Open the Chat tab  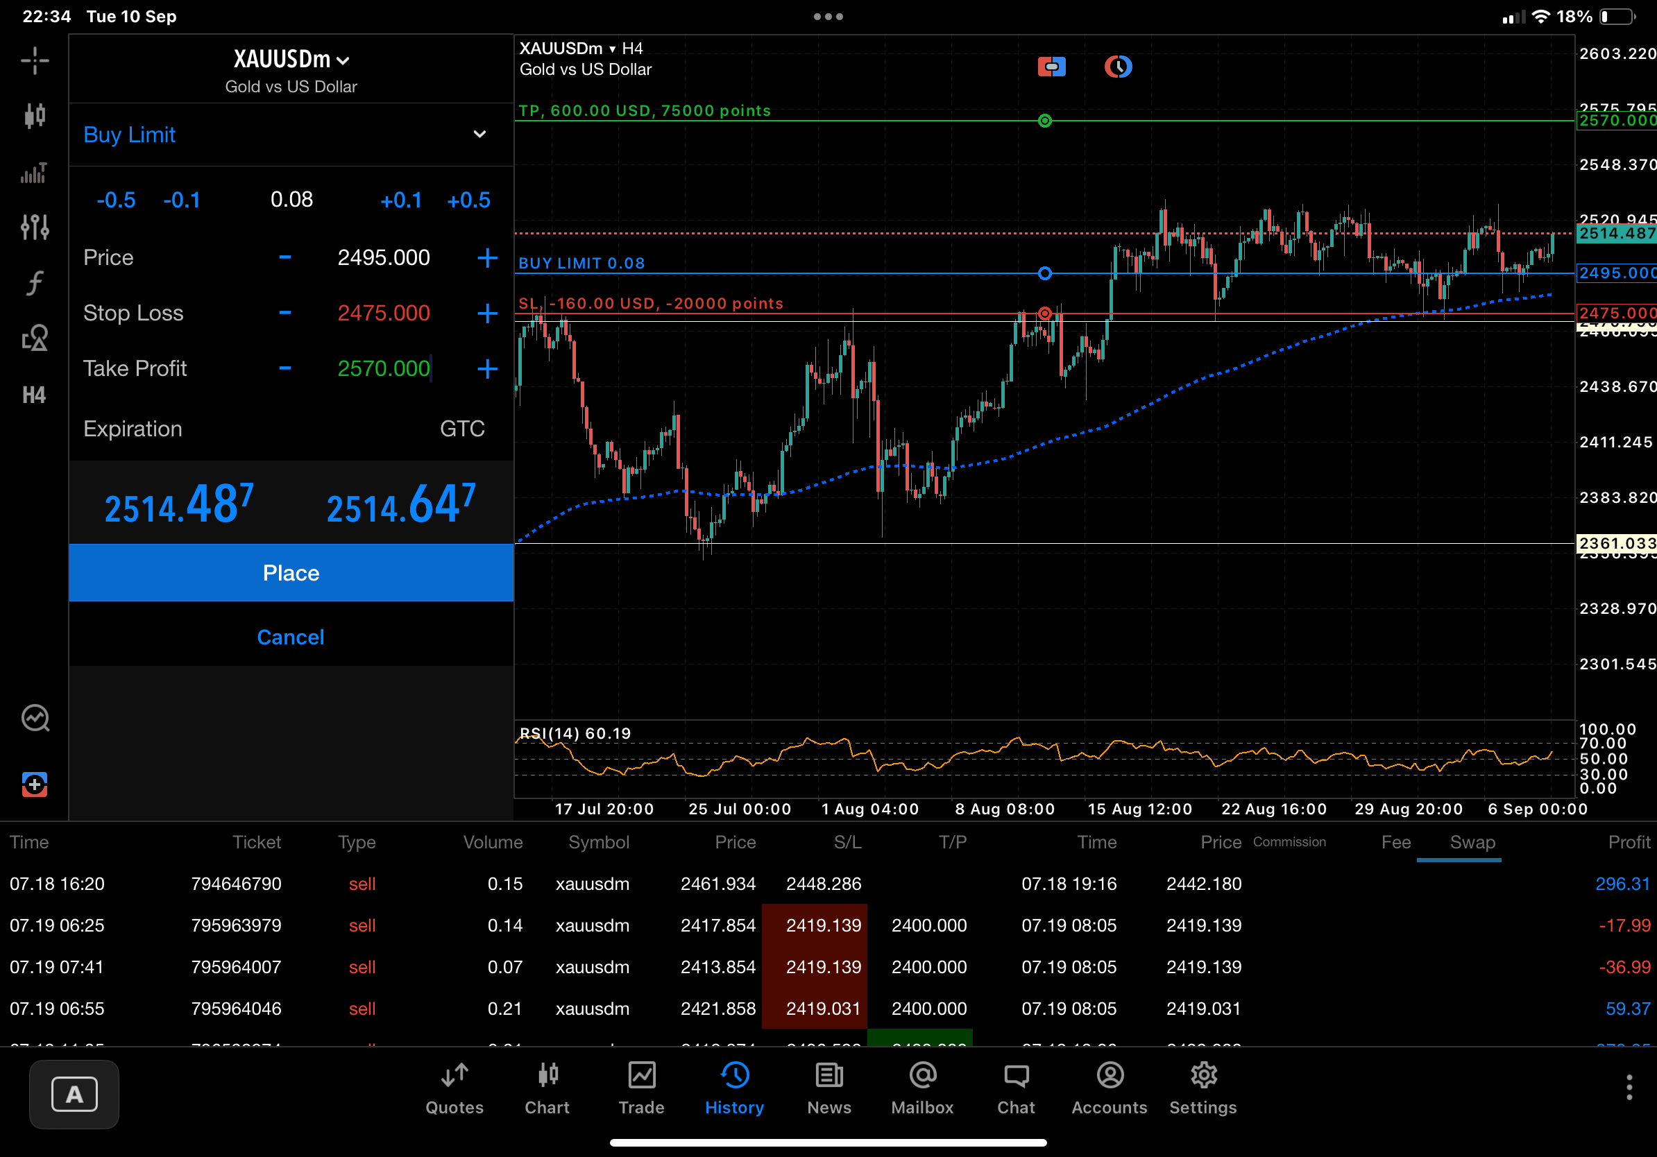pyautogui.click(x=1016, y=1089)
